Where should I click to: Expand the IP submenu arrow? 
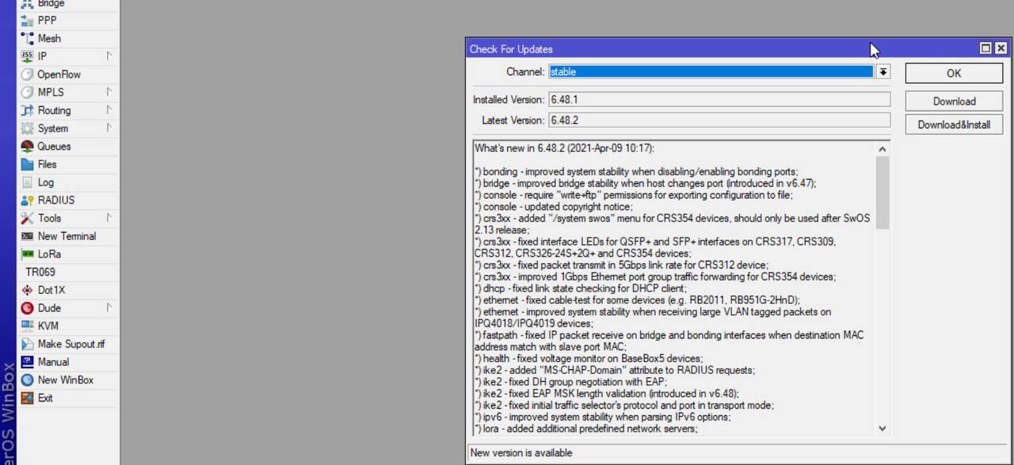pos(109,55)
